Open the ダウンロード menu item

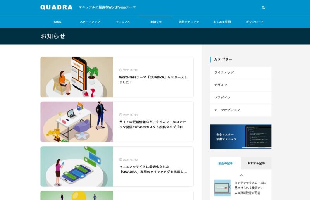point(255,22)
